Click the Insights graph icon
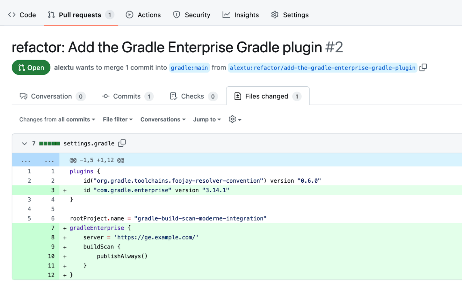The image size is (462, 306). 226,15
